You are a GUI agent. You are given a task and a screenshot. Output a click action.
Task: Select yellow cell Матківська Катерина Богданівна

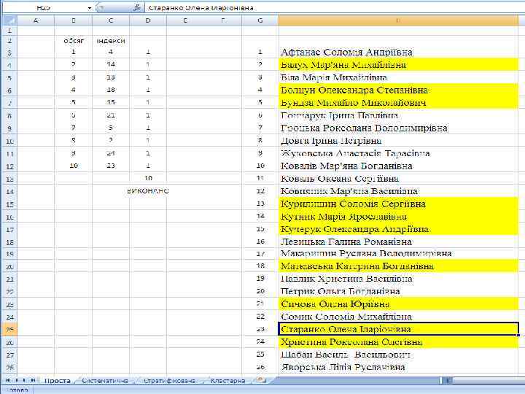(x=398, y=266)
